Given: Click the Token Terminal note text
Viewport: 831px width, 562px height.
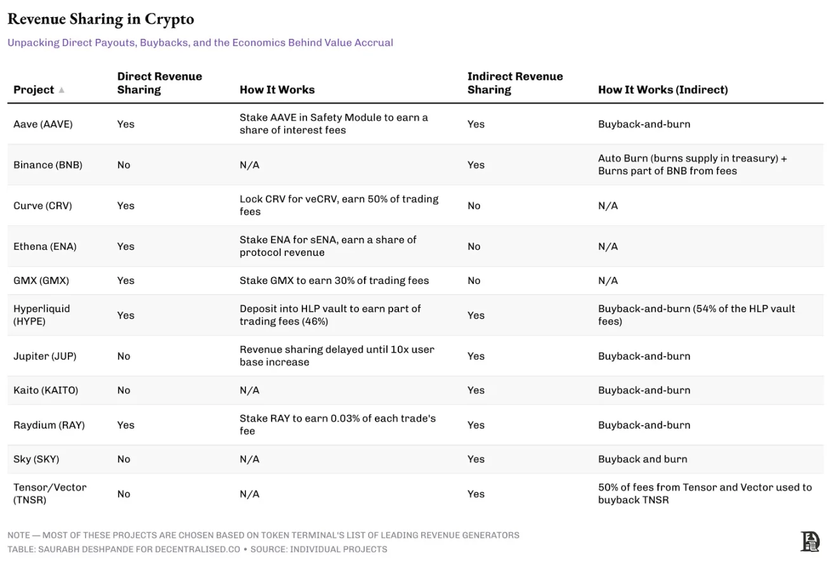Looking at the screenshot, I should 263,535.
